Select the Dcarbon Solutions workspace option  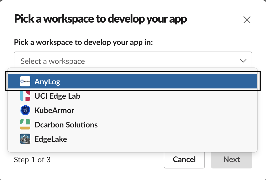(132, 125)
